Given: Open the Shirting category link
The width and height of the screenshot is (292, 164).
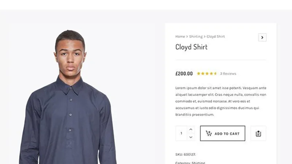Looking at the screenshot, I should tap(198, 163).
